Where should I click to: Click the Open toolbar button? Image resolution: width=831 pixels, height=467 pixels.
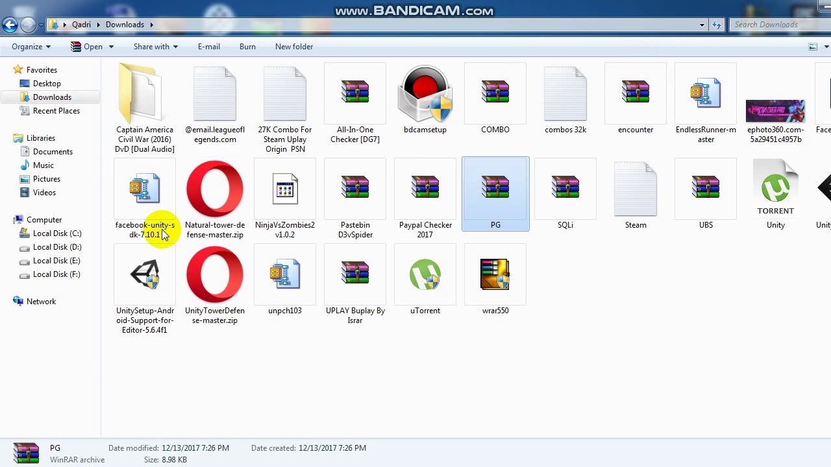pyautogui.click(x=87, y=47)
